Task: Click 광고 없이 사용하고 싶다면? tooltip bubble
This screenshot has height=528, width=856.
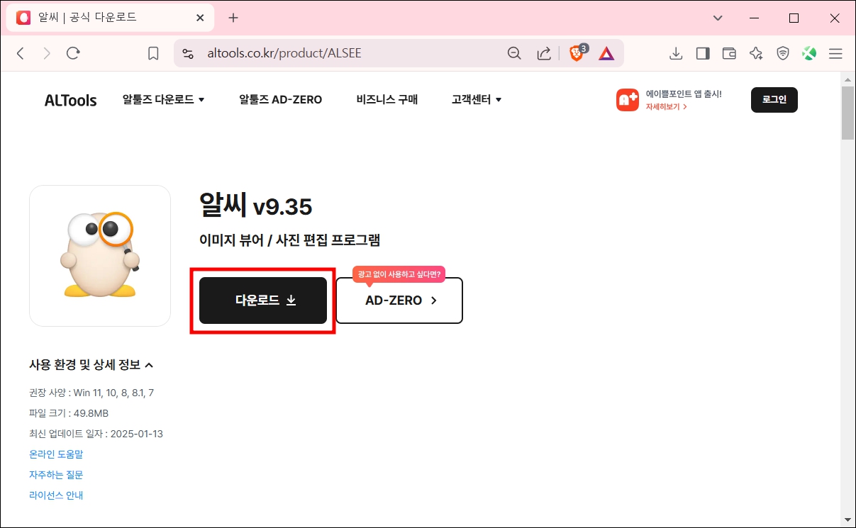Action: (399, 274)
